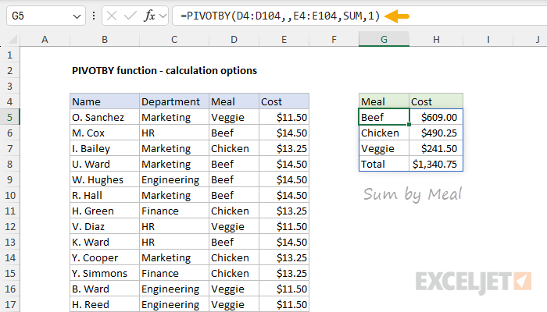Click the 'Cost' header in column H
The width and height of the screenshot is (547, 312).
pyautogui.click(x=436, y=101)
